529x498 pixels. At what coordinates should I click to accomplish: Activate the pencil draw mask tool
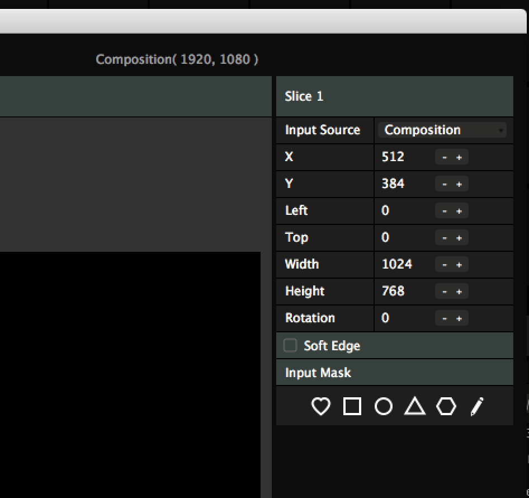pyautogui.click(x=477, y=407)
